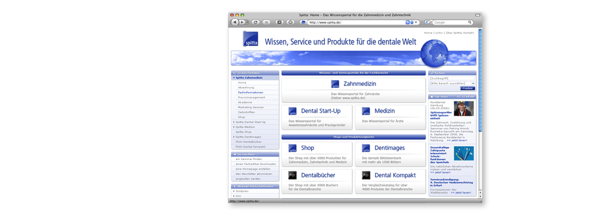The width and height of the screenshot is (597, 215).
Task: Click the Finden search button
Action: [x=467, y=88]
